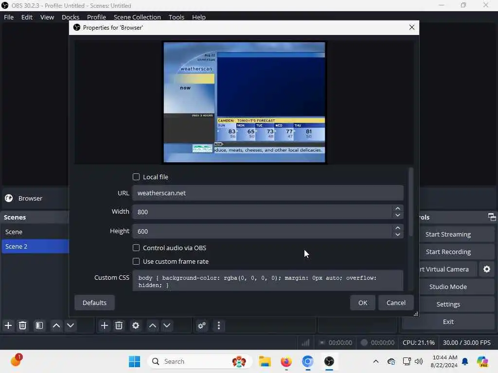Add a new scene with plus icon
Image resolution: width=498 pixels, height=373 pixels.
[8, 325]
